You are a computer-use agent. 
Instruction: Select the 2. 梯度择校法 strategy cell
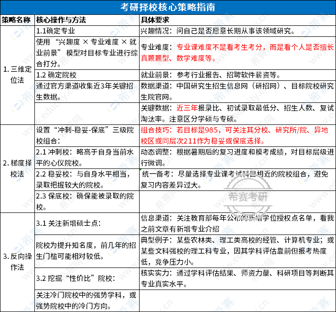coord(17,168)
